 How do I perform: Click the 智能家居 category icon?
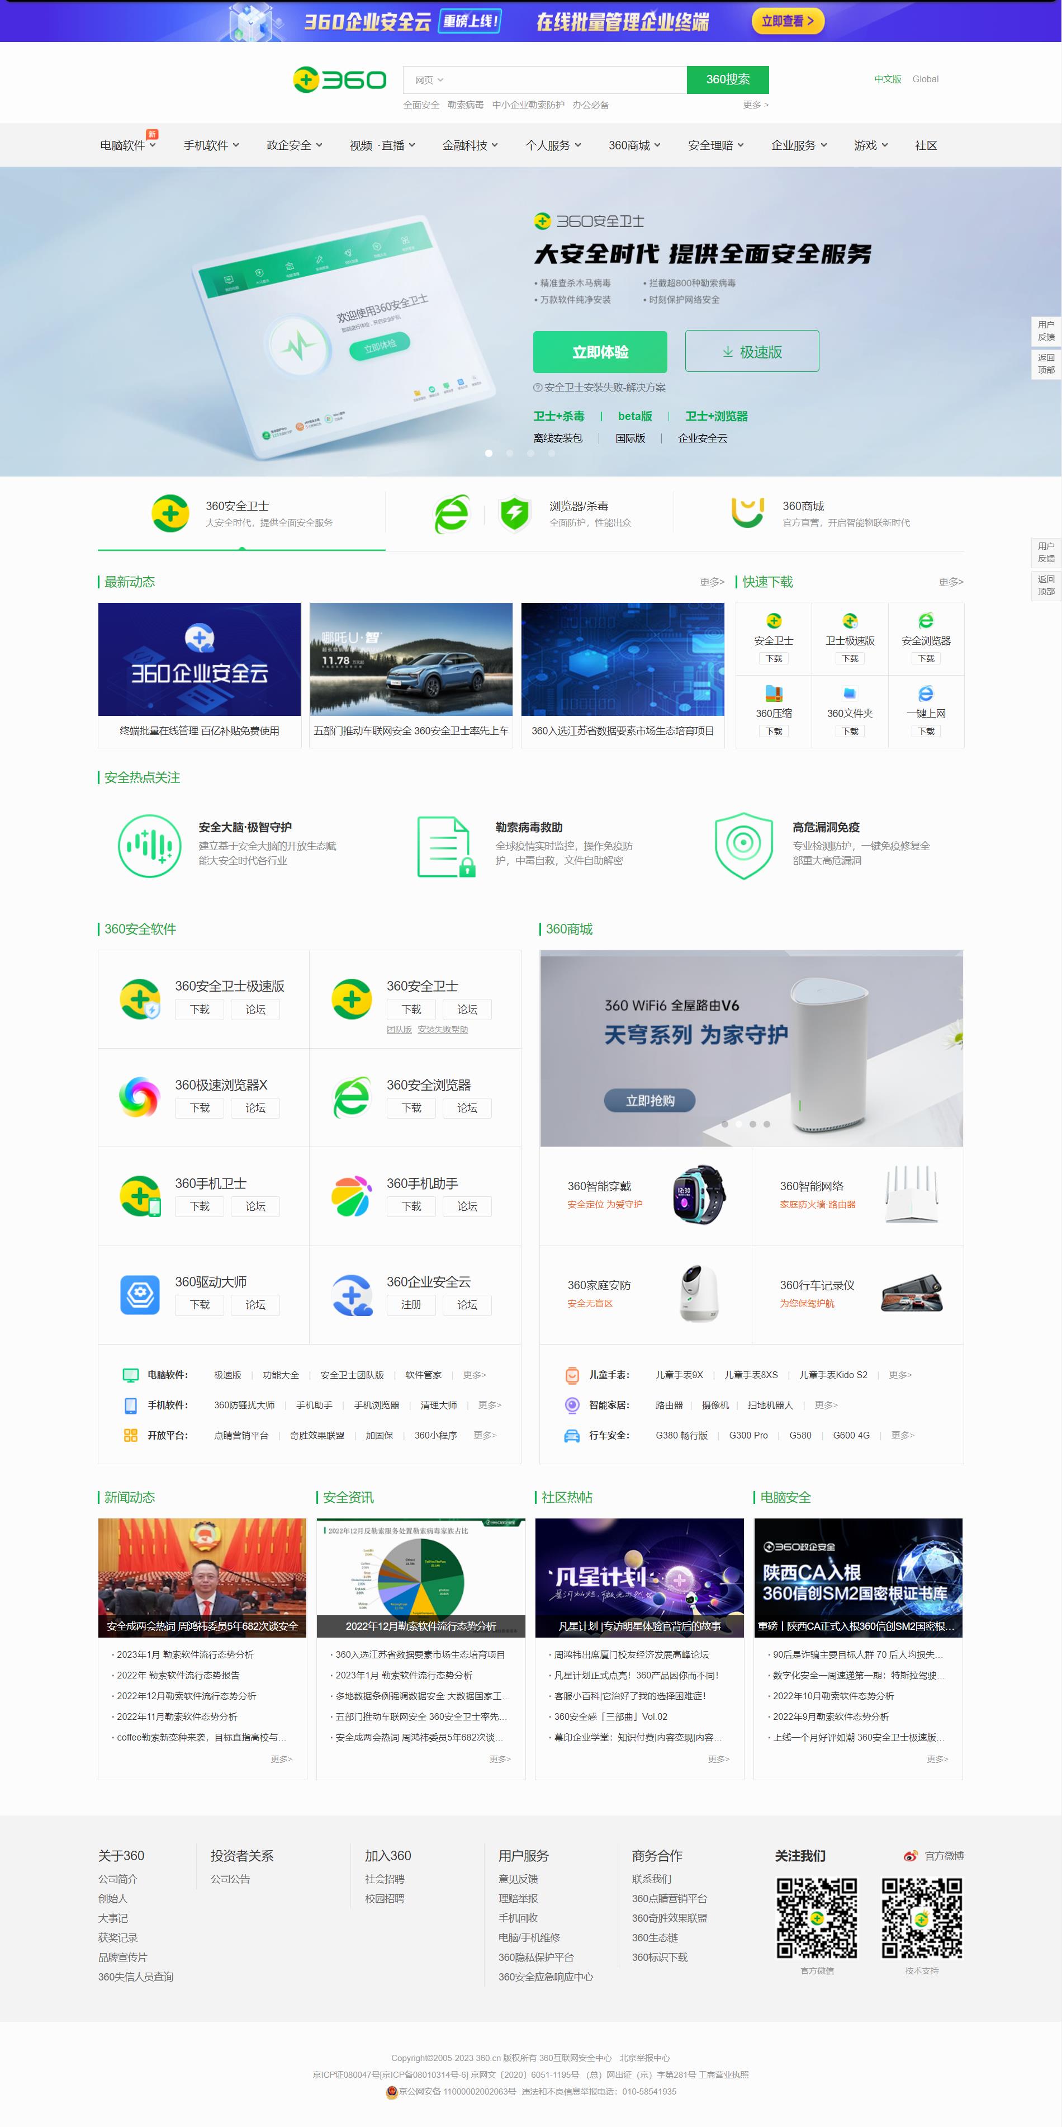[x=572, y=1404]
